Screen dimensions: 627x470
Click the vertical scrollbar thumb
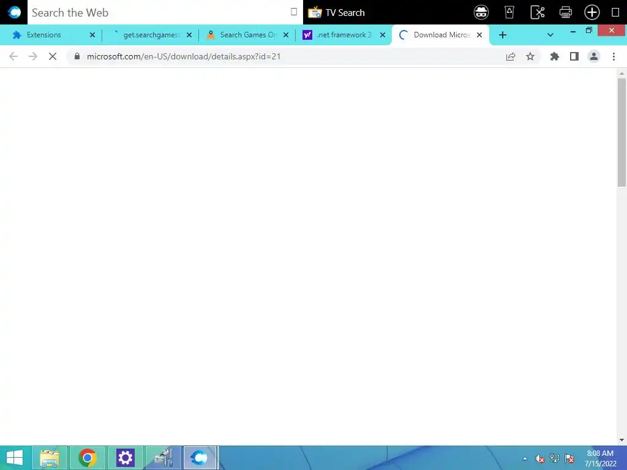pos(621,132)
